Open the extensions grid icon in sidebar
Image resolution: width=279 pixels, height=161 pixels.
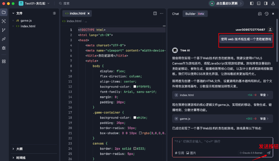(4, 61)
